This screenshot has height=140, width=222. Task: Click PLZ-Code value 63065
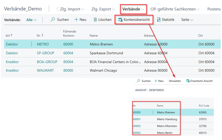(203, 112)
